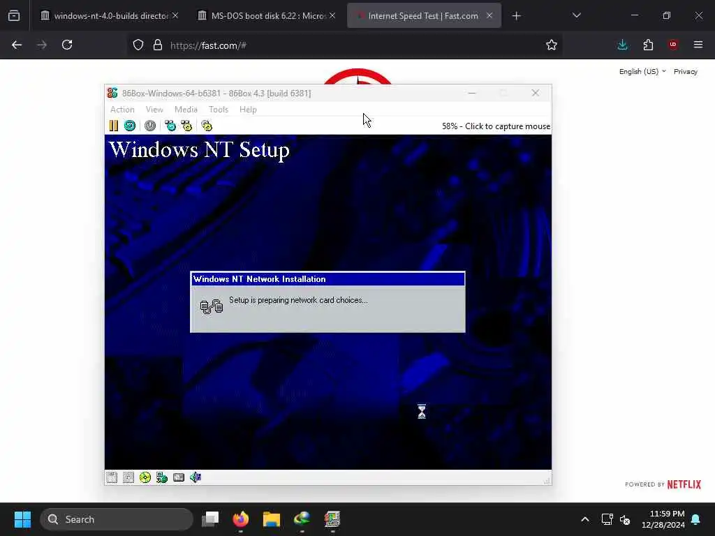Click the tracking protection shield icon

click(x=138, y=45)
